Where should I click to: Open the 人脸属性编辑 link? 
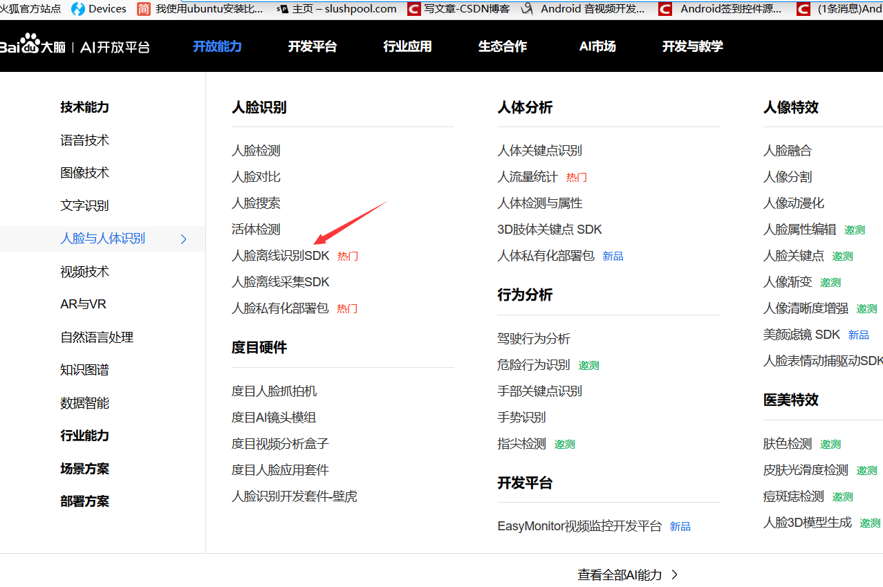coord(799,230)
